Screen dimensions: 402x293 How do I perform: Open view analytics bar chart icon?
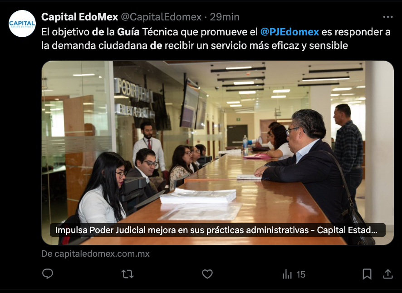tap(287, 274)
